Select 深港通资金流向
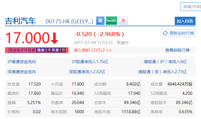The height and width of the screenshot is (119, 201). (22, 71)
